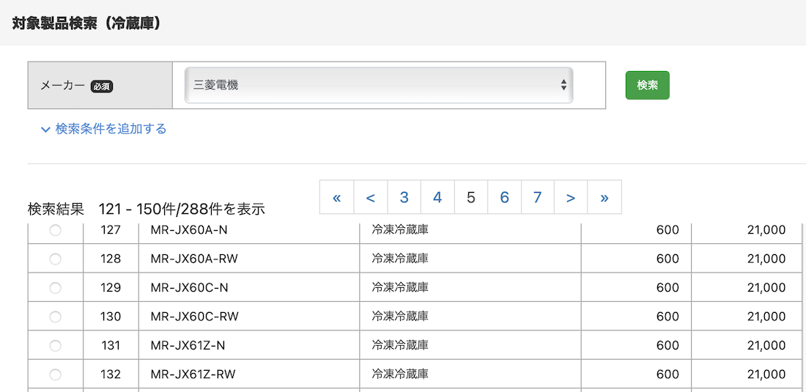Click 冷凍冷蔵庫 in row 127
This screenshot has width=806, height=392.
(400, 230)
